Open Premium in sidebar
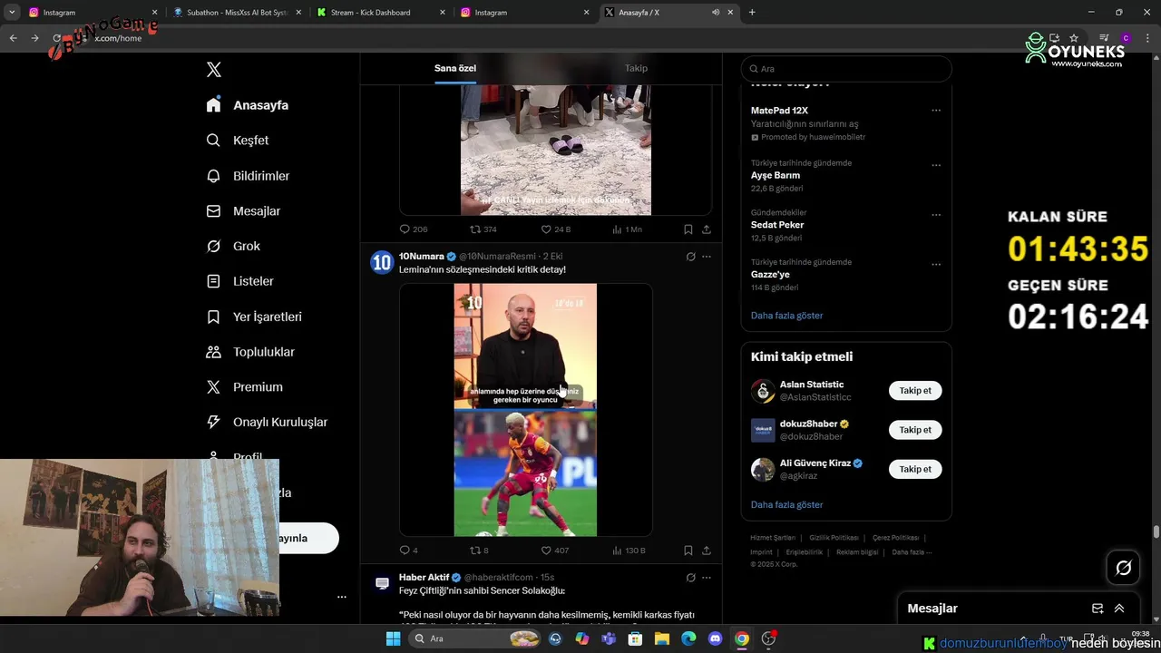 coord(244,386)
